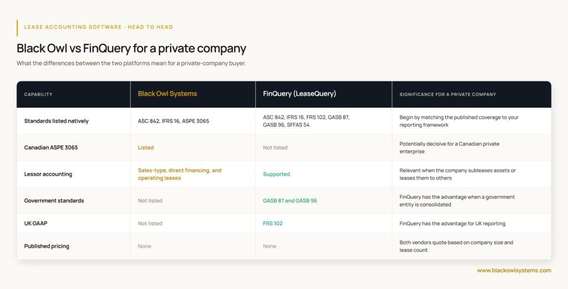Viewport: 568px width, 289px height.
Task: Click 'Significance for a private company' header
Action: (x=448, y=94)
